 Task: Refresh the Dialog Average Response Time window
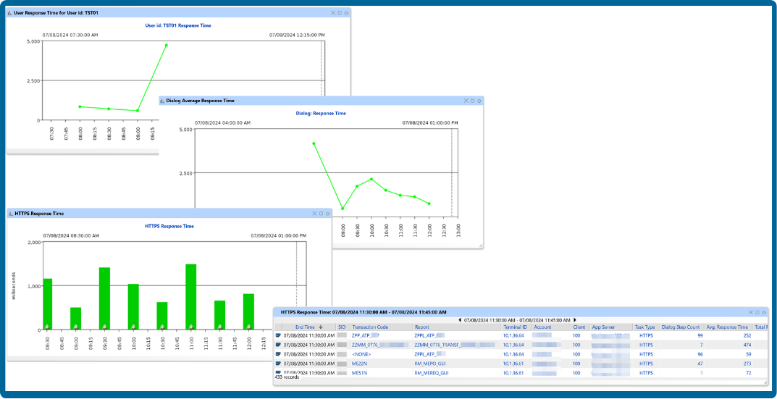point(479,101)
